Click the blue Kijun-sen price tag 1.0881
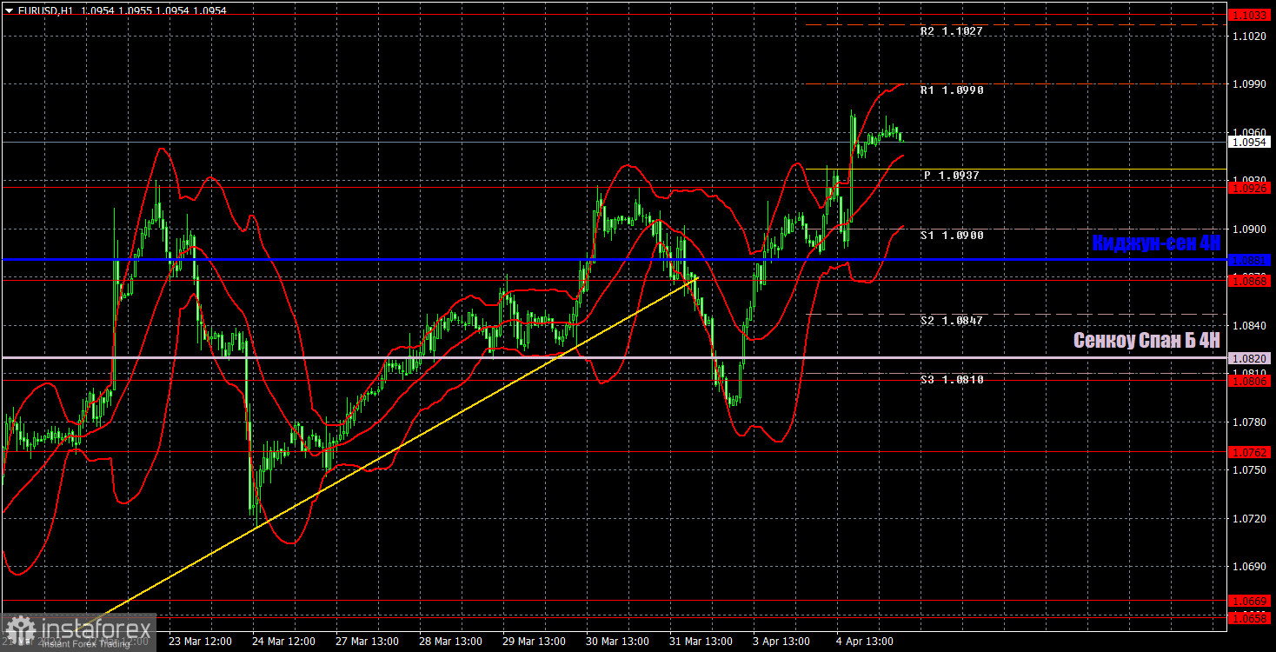Screen dimensions: 1276x652 1251,259
